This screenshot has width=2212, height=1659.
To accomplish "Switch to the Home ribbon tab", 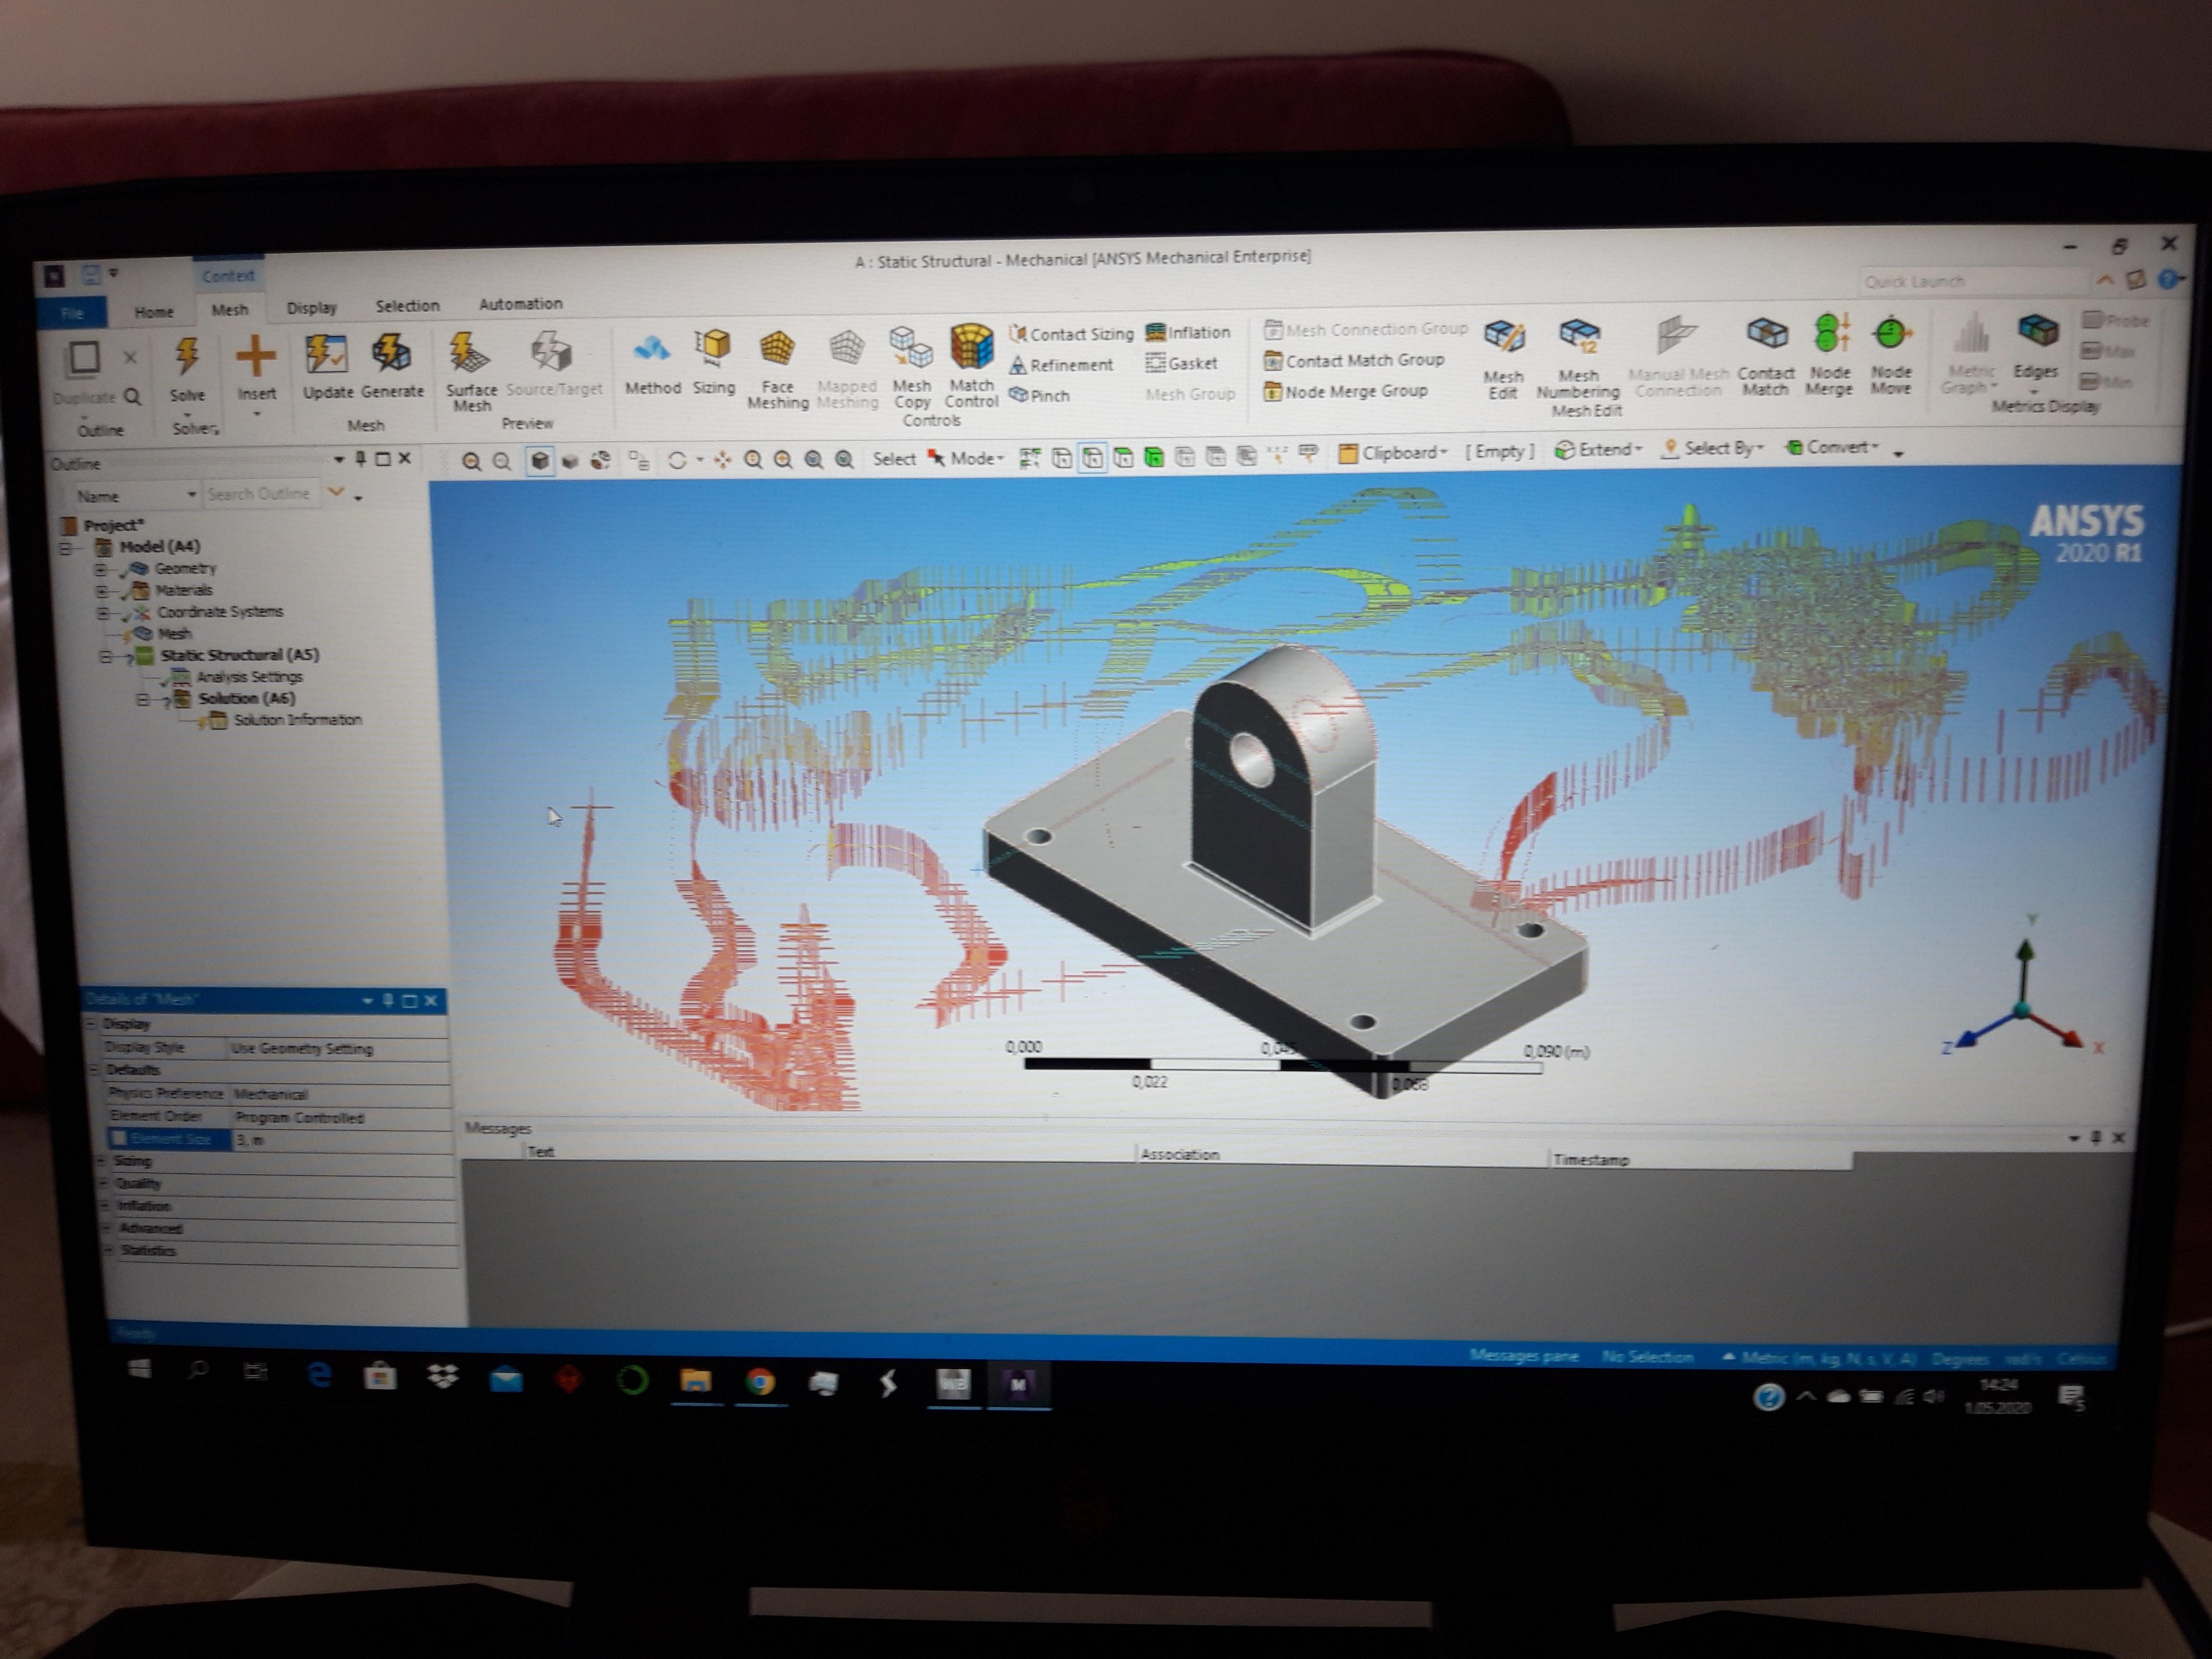I will pos(153,312).
